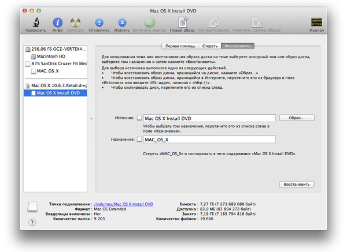Click the Источник input field
347x252 pixels.
(209, 118)
